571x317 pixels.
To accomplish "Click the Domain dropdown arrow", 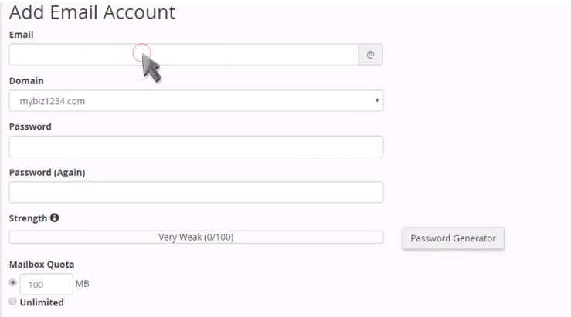I will click(x=377, y=100).
